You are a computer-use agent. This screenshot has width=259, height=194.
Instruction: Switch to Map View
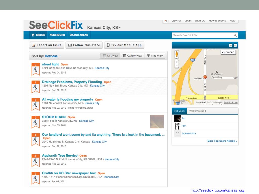click(x=155, y=56)
